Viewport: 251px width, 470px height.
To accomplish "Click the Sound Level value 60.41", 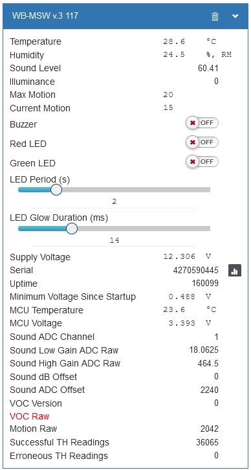I will pyautogui.click(x=208, y=69).
